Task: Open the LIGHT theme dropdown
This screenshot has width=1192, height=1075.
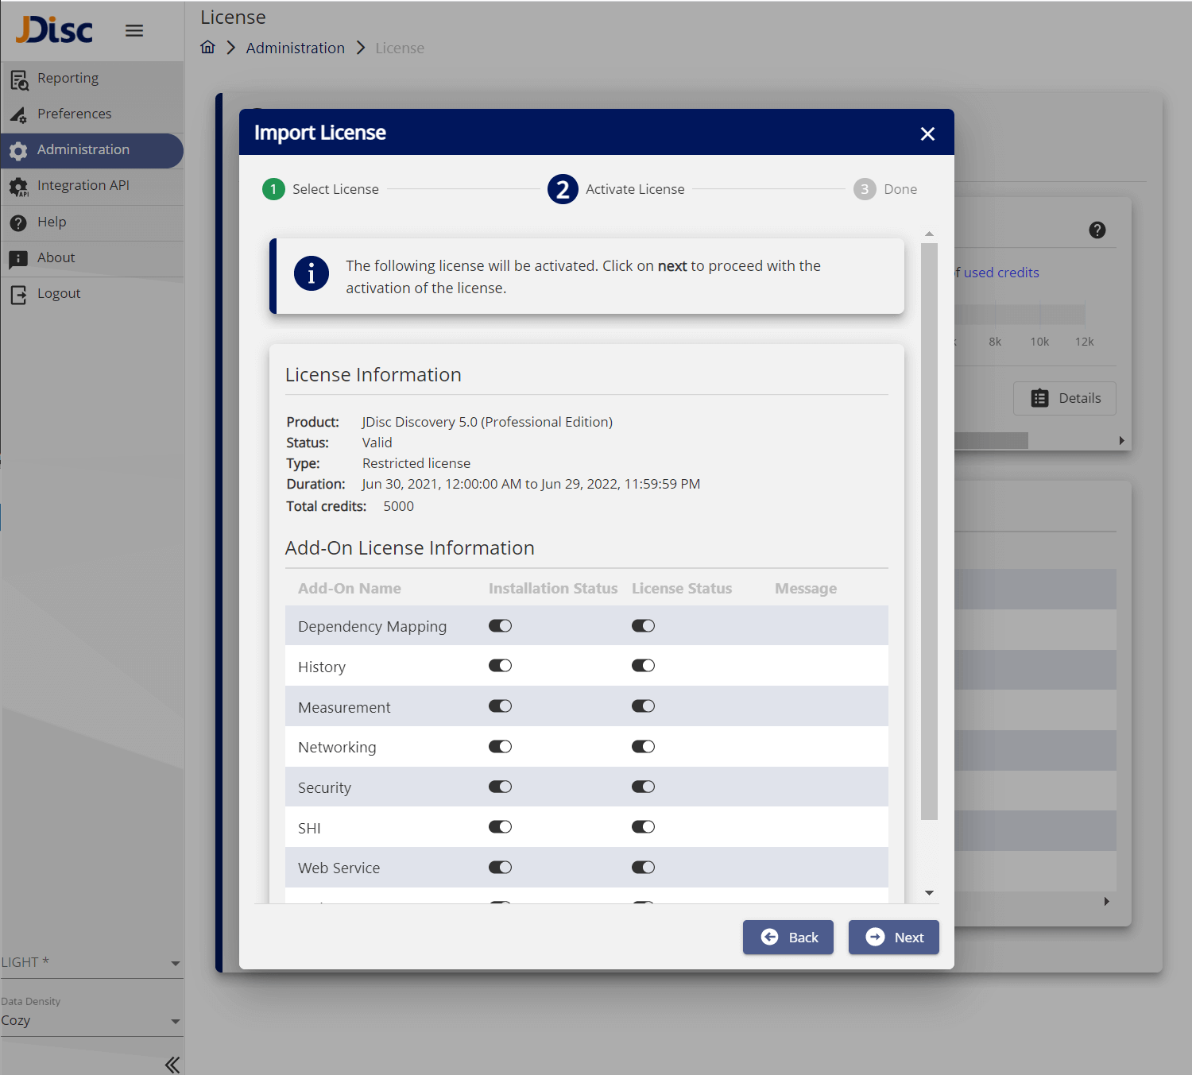Action: click(x=91, y=962)
